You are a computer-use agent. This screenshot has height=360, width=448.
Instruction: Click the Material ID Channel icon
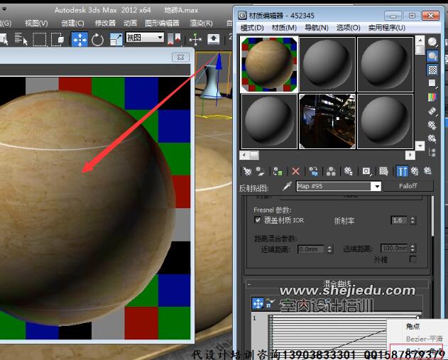point(366,171)
